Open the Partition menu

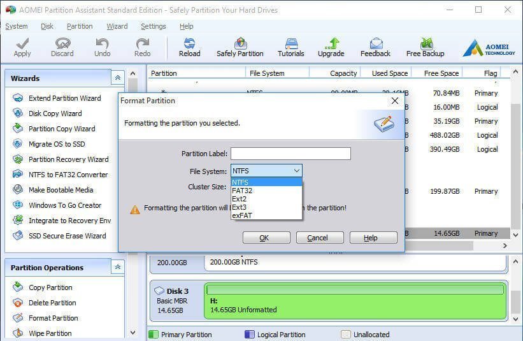[x=80, y=26]
